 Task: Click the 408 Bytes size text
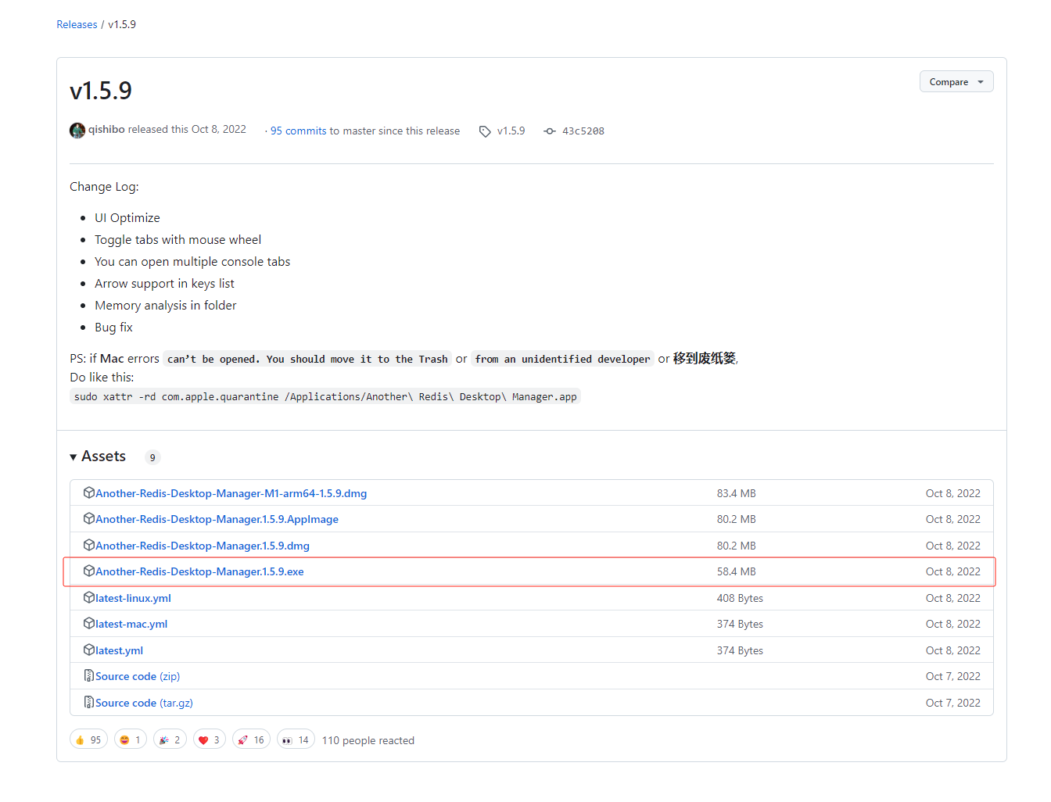click(740, 598)
